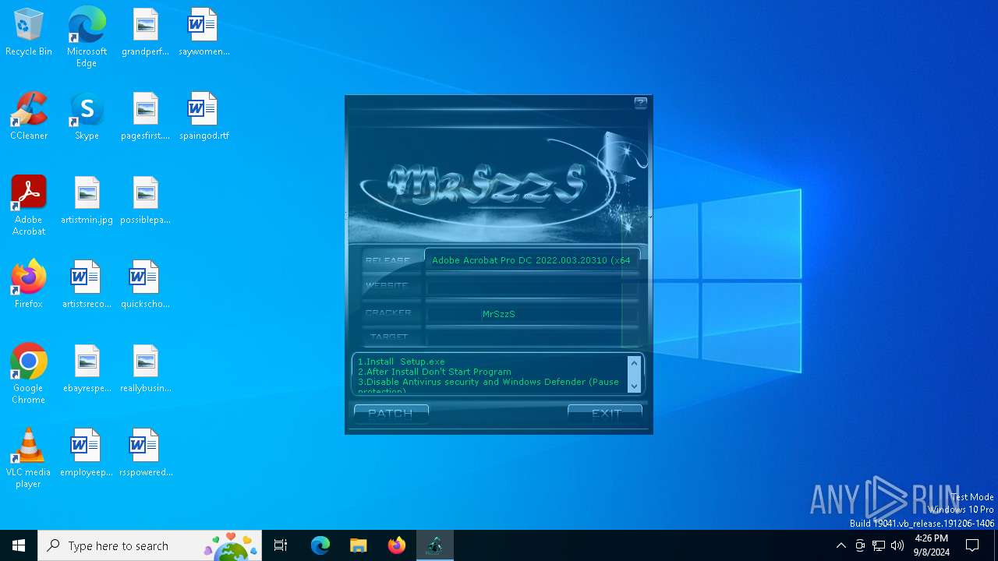Select '2.After Install Don't Start Program' line

click(434, 372)
